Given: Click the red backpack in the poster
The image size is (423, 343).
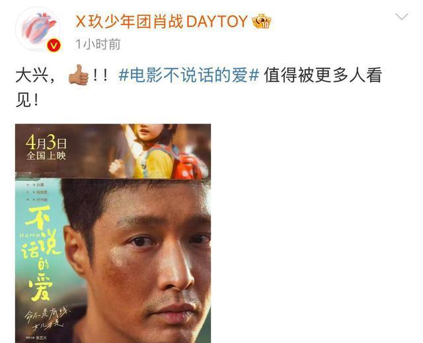Looking at the screenshot, I should 190,166.
